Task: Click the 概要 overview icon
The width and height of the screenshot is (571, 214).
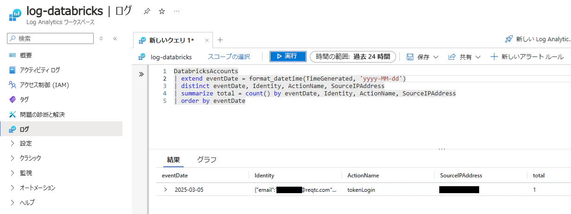Action: pos(13,55)
